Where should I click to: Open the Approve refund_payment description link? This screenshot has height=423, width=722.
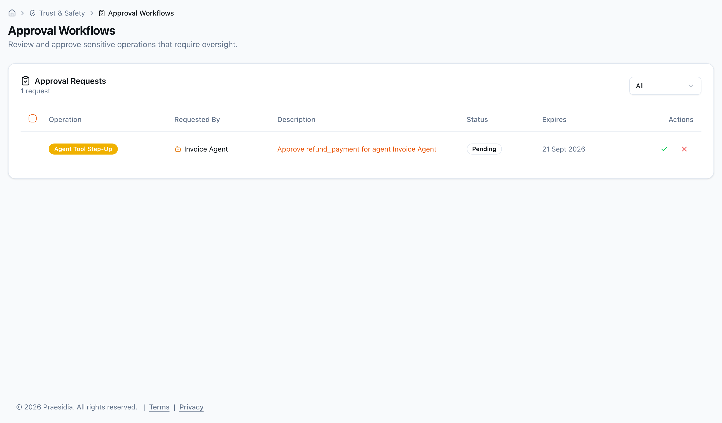coord(357,149)
